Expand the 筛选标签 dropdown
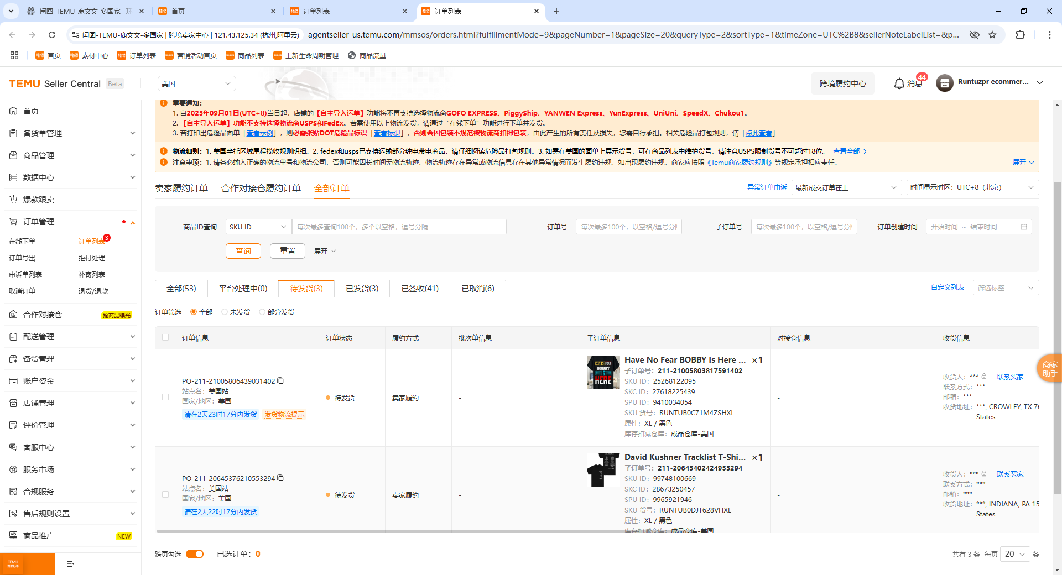The image size is (1062, 575). coord(1005,287)
